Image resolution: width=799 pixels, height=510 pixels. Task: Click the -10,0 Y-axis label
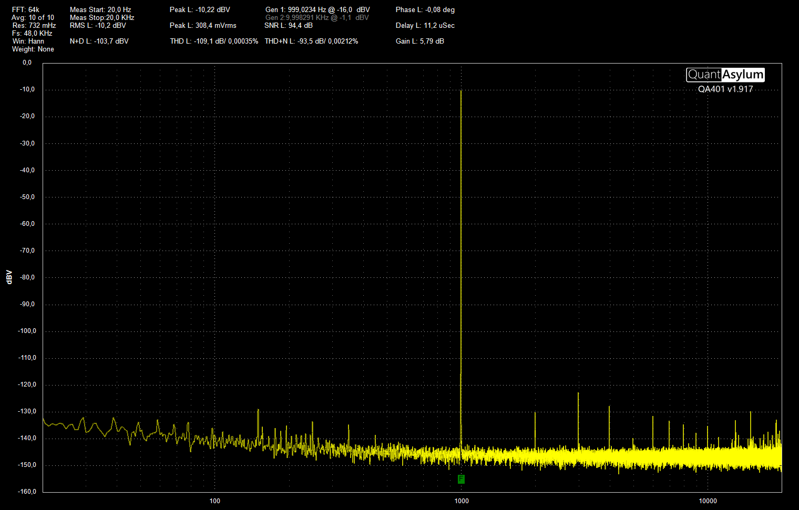click(x=27, y=89)
